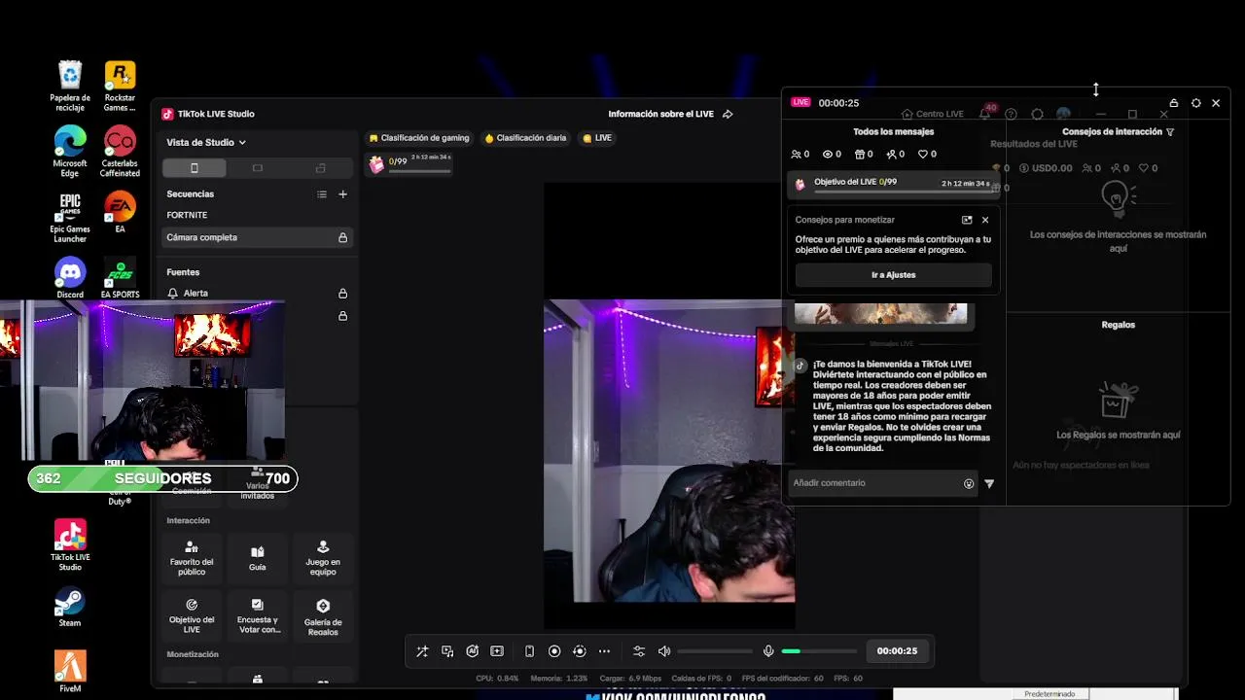This screenshot has width=1245, height=700.
Task: Select the Alerta source
Action: (196, 294)
